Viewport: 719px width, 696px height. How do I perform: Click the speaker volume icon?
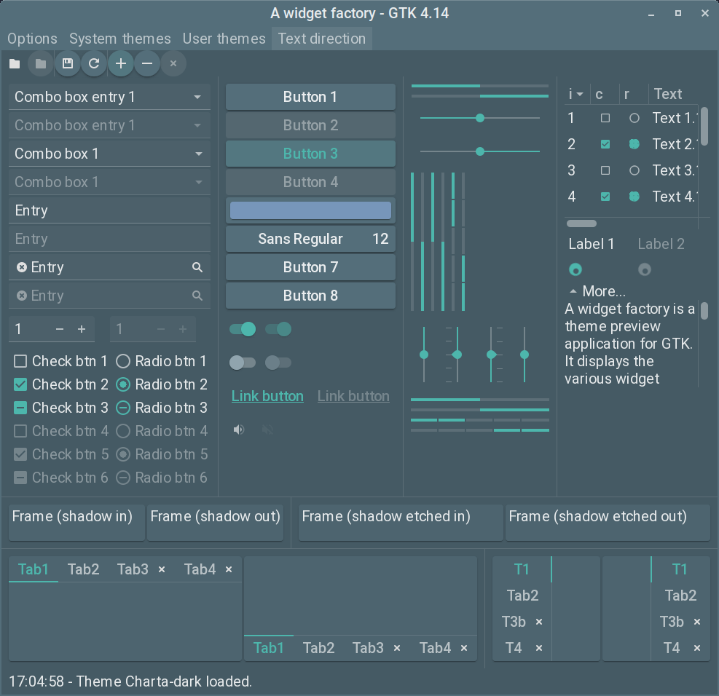pos(239,430)
